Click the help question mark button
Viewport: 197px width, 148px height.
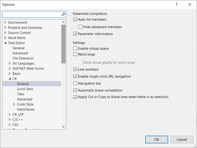tap(177, 5)
